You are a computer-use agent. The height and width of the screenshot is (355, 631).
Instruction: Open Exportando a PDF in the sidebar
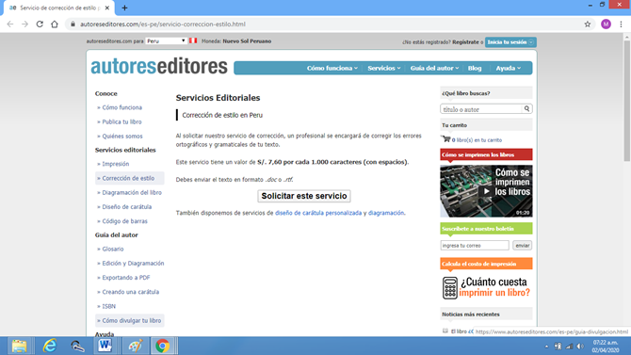125,278
